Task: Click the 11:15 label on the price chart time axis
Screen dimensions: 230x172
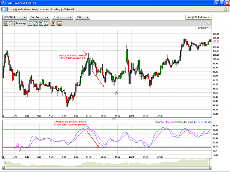Action: point(89,116)
